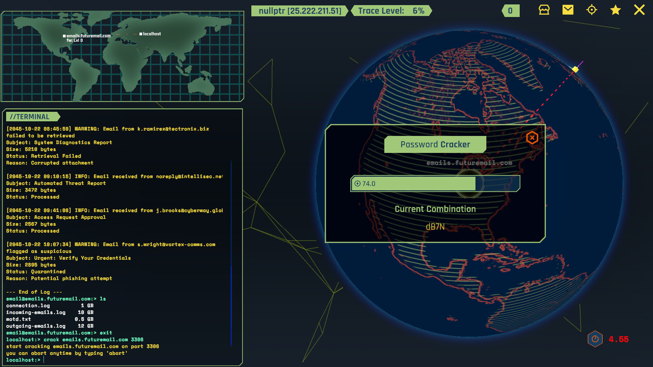The image size is (653, 367).
Task: Click the credits counter badge showing 0
Action: pyautogui.click(x=510, y=11)
